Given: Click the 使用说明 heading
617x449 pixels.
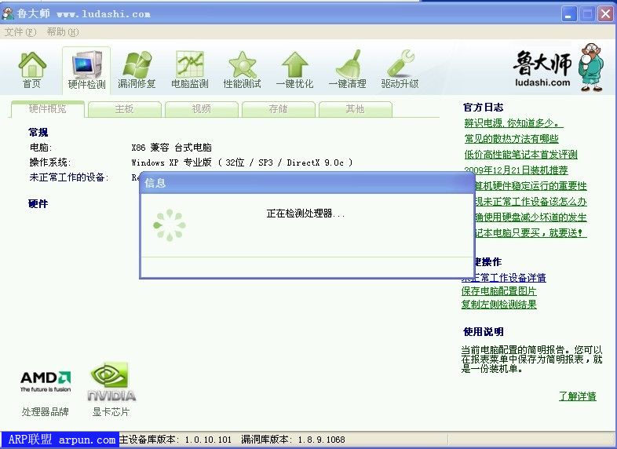Looking at the screenshot, I should click(484, 332).
